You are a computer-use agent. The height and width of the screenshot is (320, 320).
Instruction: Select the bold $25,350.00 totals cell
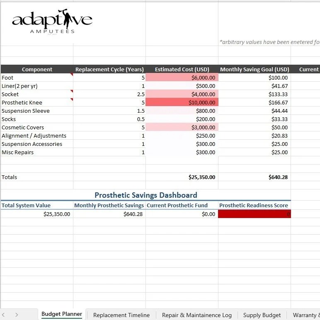point(182,177)
